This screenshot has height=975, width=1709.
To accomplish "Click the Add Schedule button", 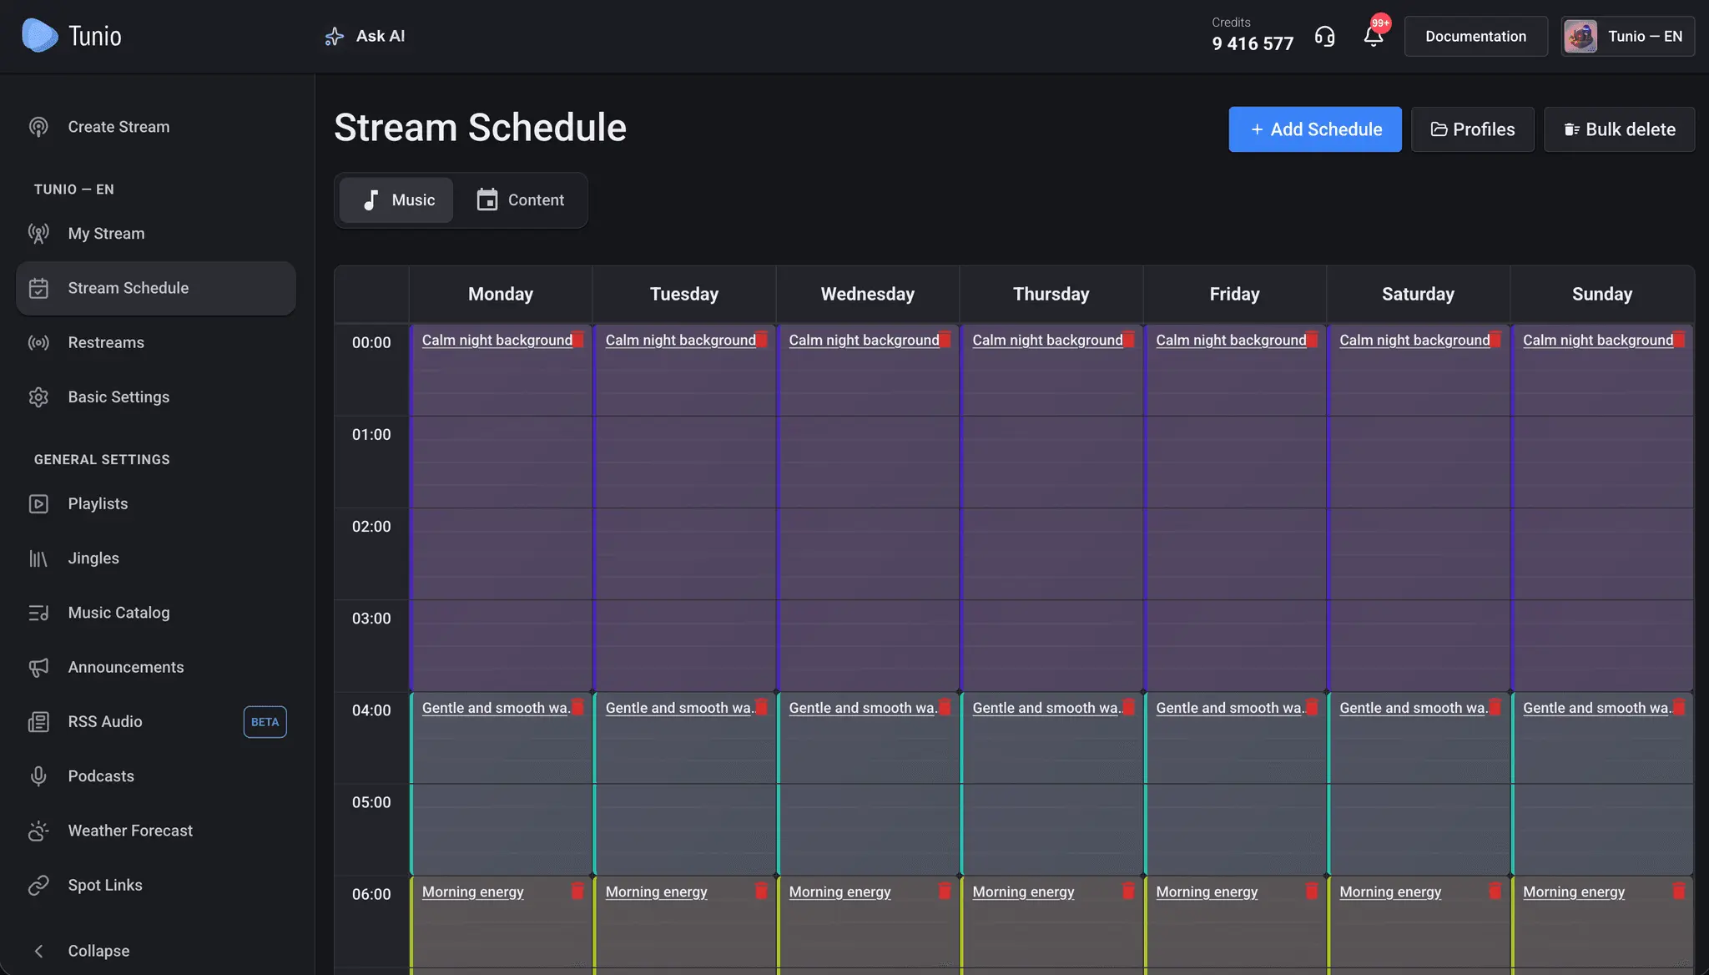I will click(x=1315, y=129).
